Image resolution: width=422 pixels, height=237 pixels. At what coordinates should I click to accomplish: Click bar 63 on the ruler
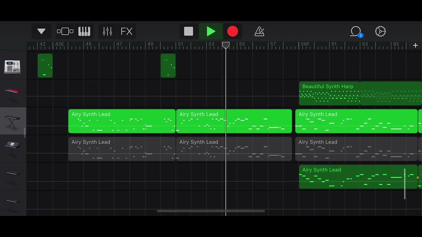pos(365,44)
